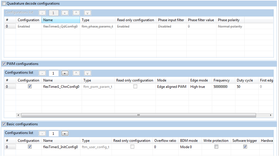Click the Frequency column header
This screenshot has width=279, height=156.
pyautogui.click(x=223, y=80)
